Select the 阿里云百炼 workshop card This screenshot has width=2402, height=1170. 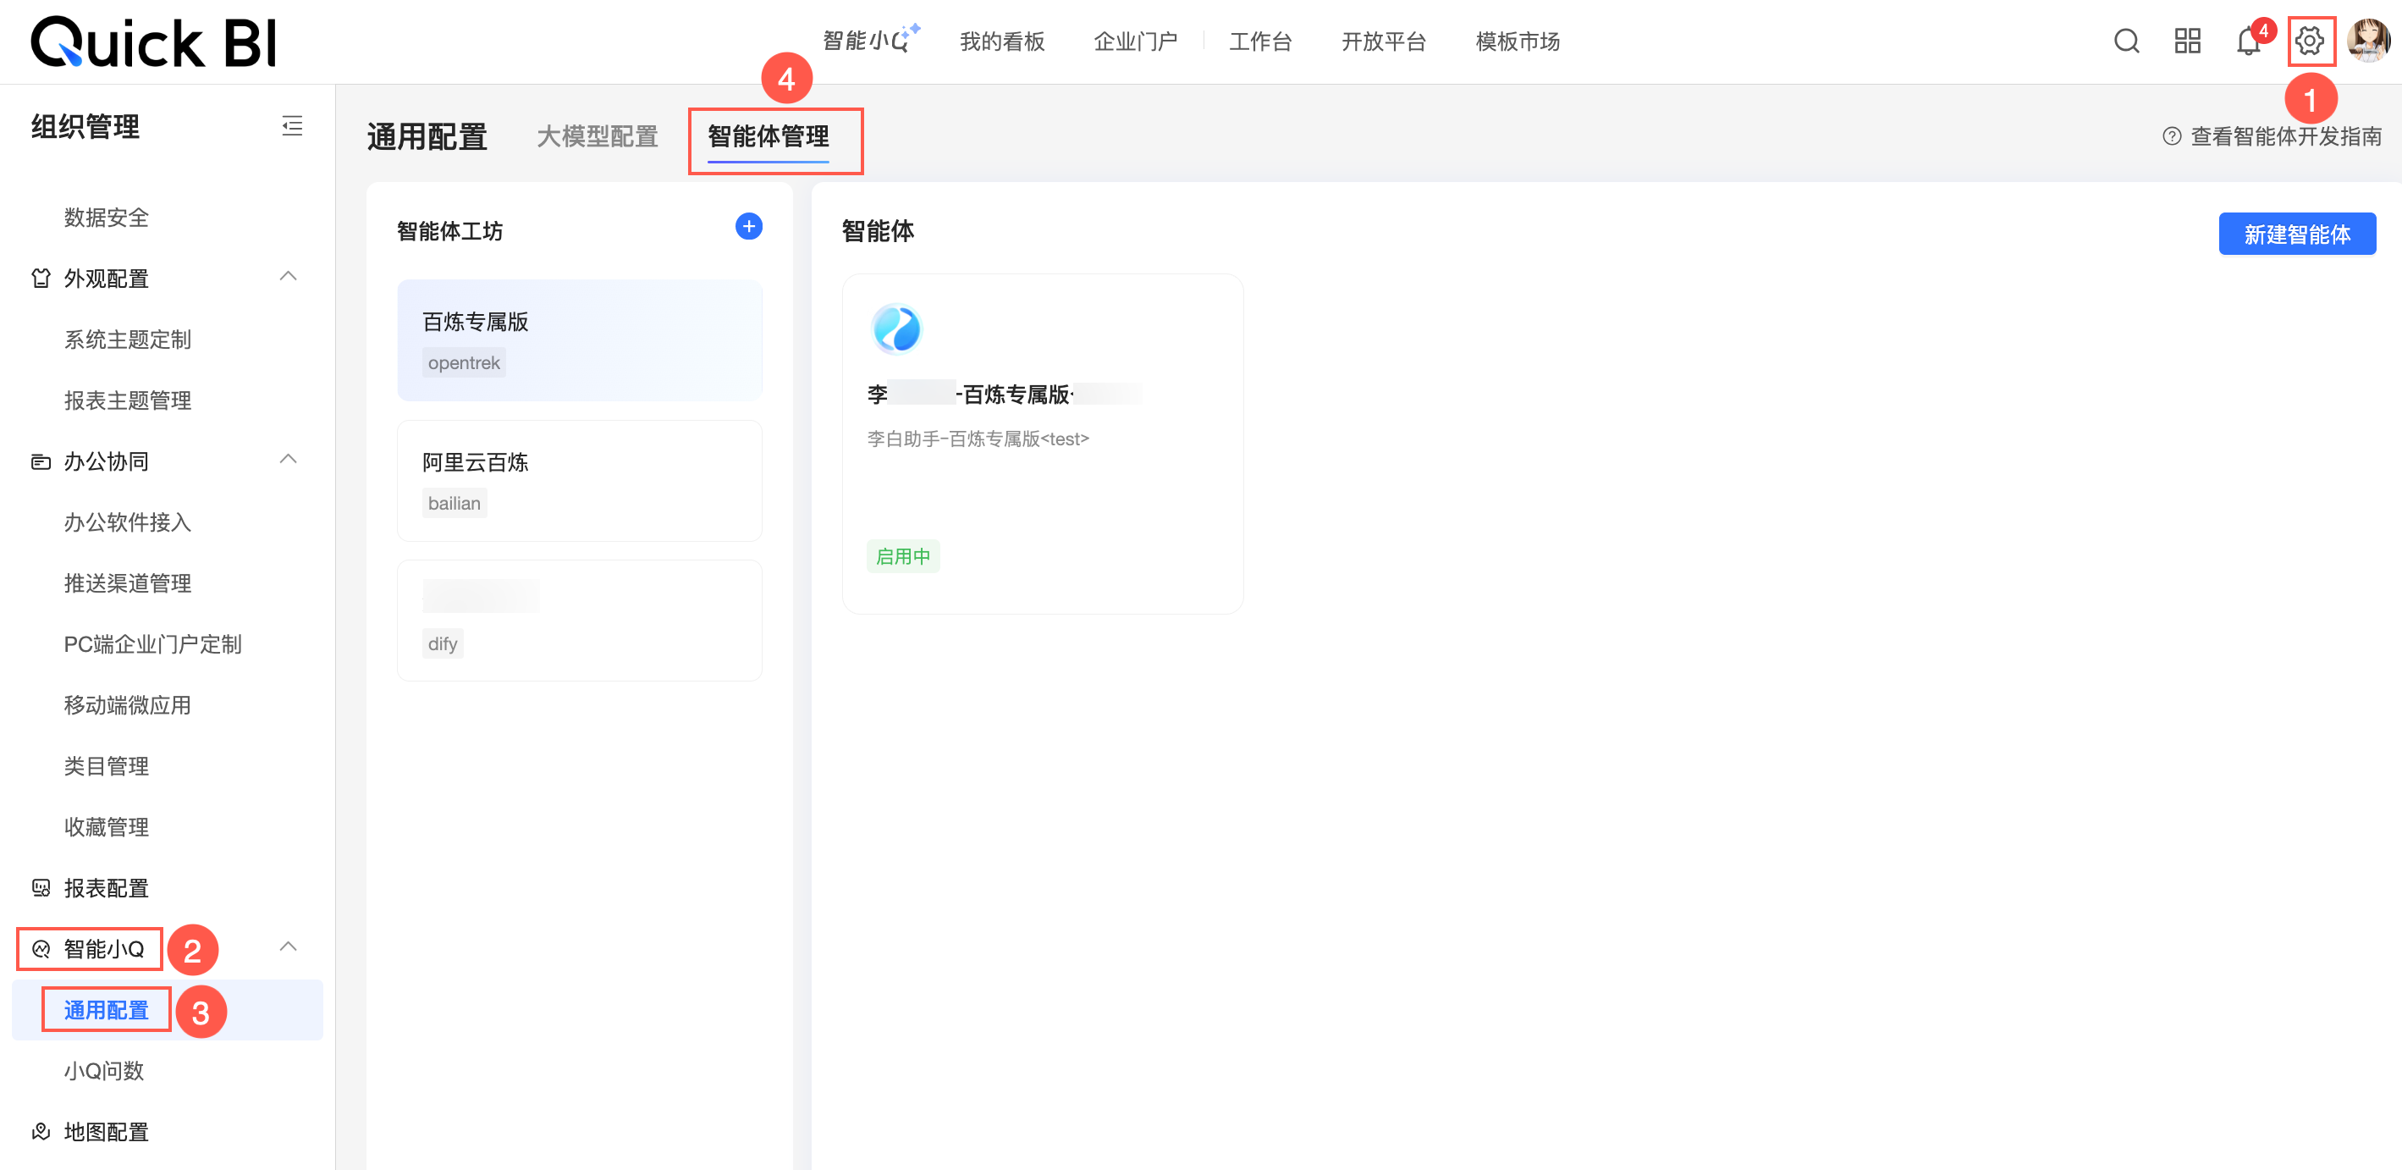click(580, 481)
